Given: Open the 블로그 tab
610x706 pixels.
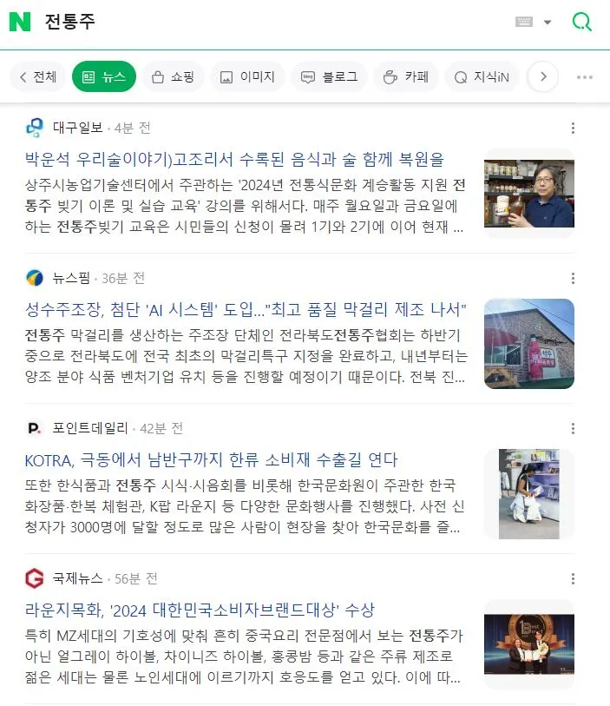Looking at the screenshot, I should (x=329, y=77).
